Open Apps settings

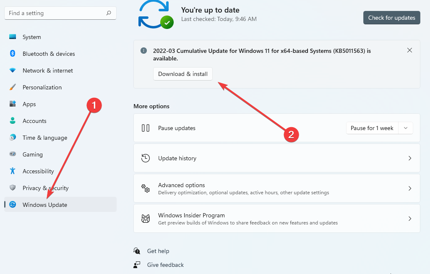(x=60, y=104)
